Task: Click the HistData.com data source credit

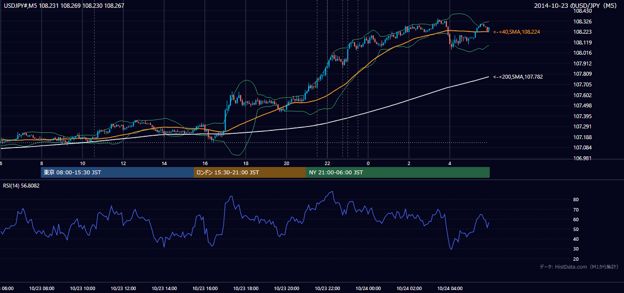Action: (579, 267)
